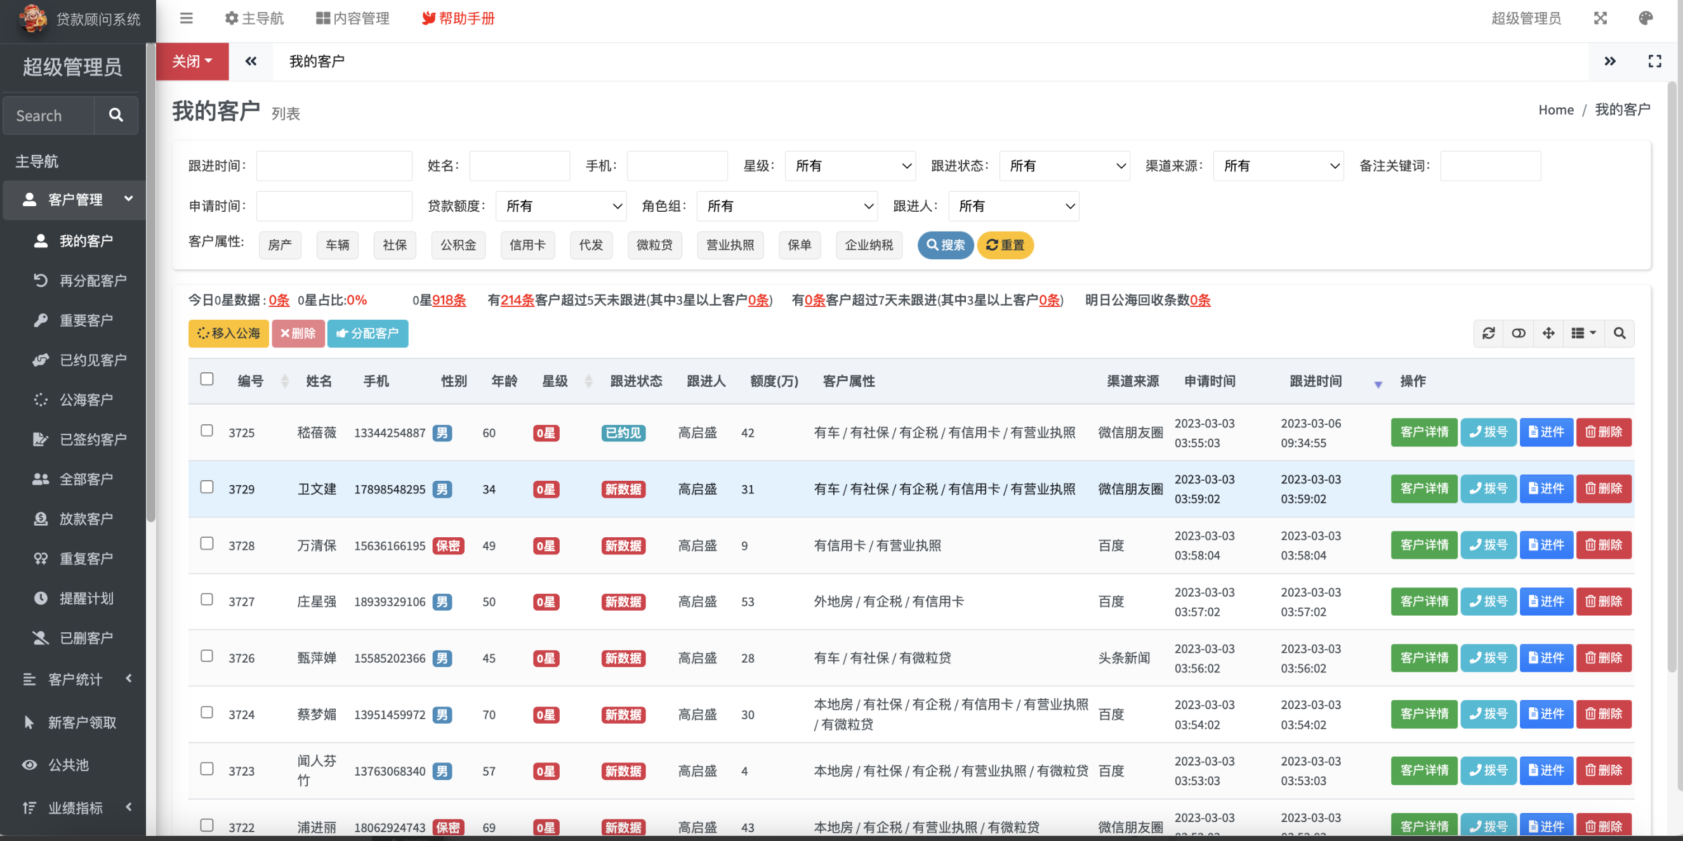This screenshot has height=841, width=1683.
Task: Open the columns list dropdown button
Action: [x=1583, y=333]
